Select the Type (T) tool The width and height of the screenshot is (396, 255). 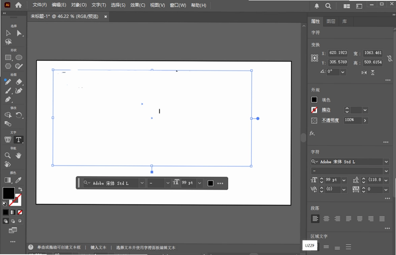18,140
